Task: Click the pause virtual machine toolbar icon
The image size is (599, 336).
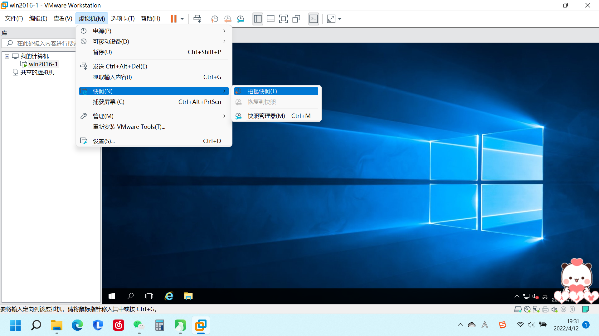Action: 173,19
